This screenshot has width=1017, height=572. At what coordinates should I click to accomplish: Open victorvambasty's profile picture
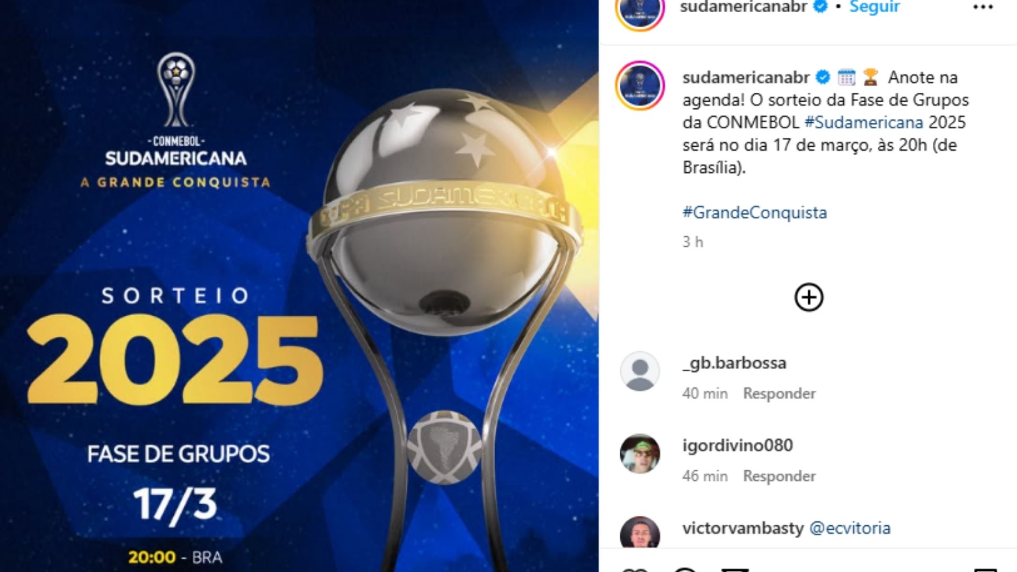[x=640, y=532]
